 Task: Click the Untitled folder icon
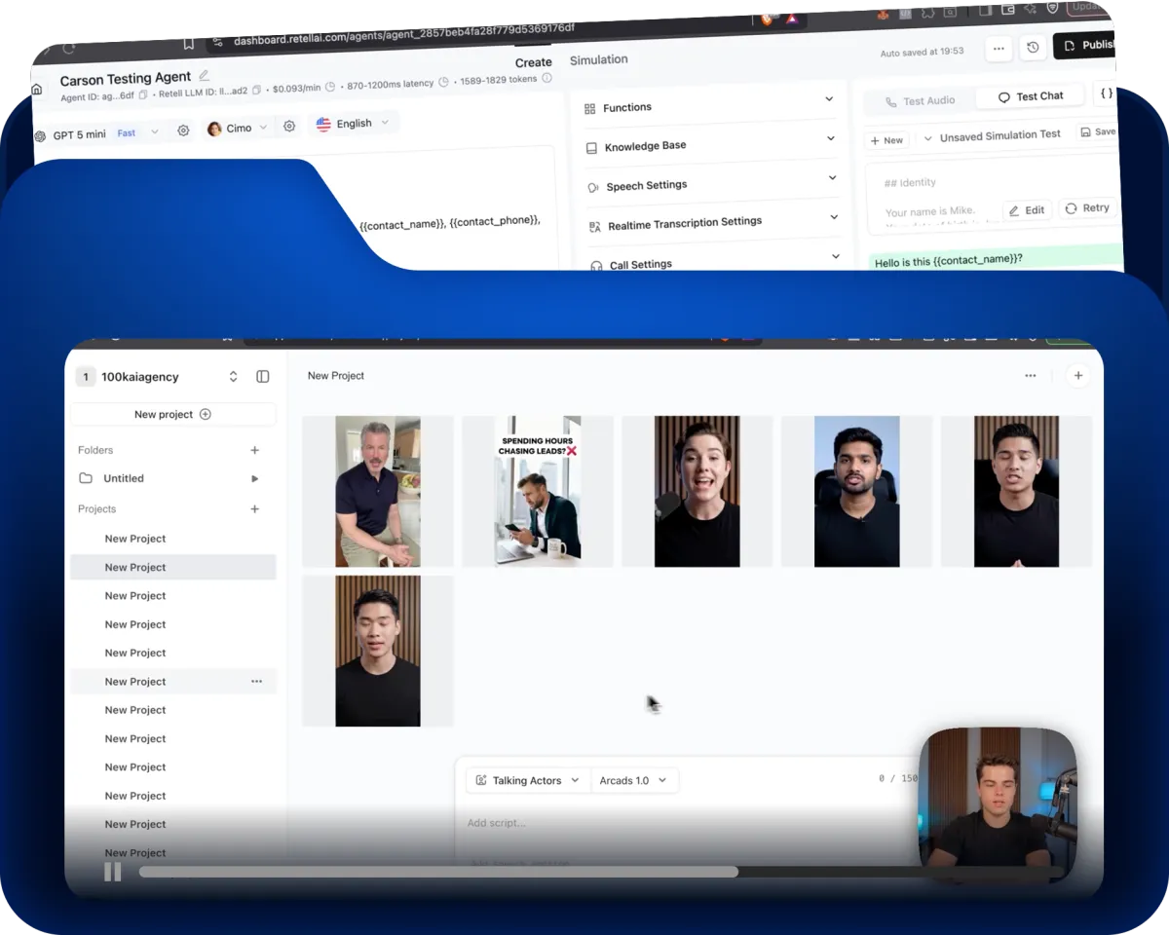86,478
